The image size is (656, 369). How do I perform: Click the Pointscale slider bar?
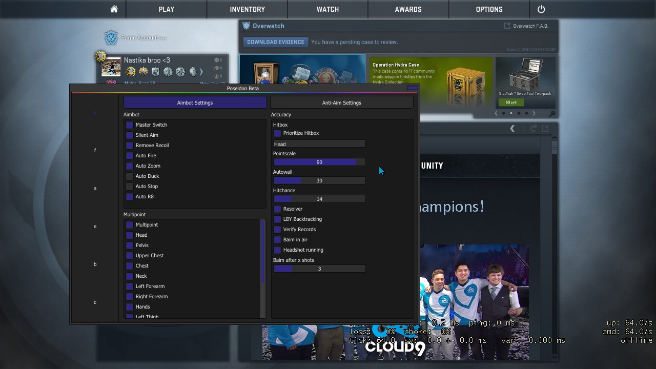[319, 162]
